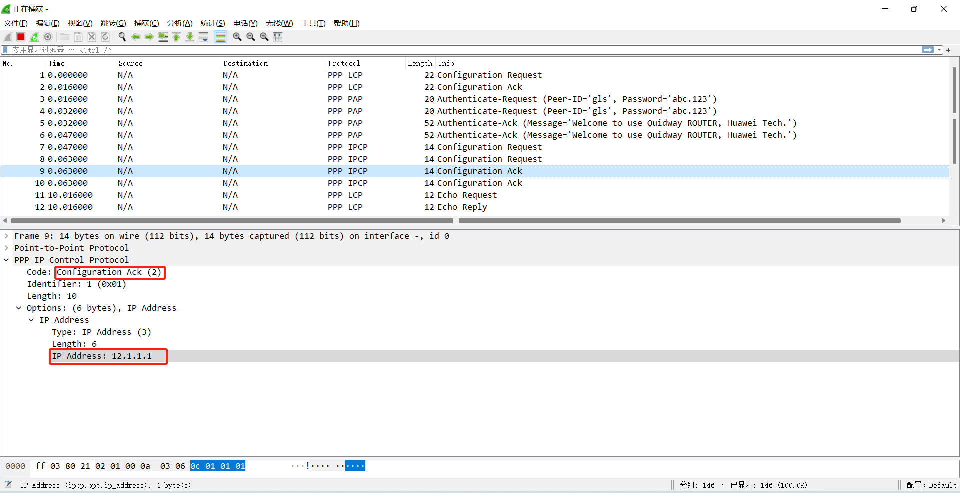
Task: Select packet 7 IPCP Configuration Request
Action: click(x=474, y=147)
